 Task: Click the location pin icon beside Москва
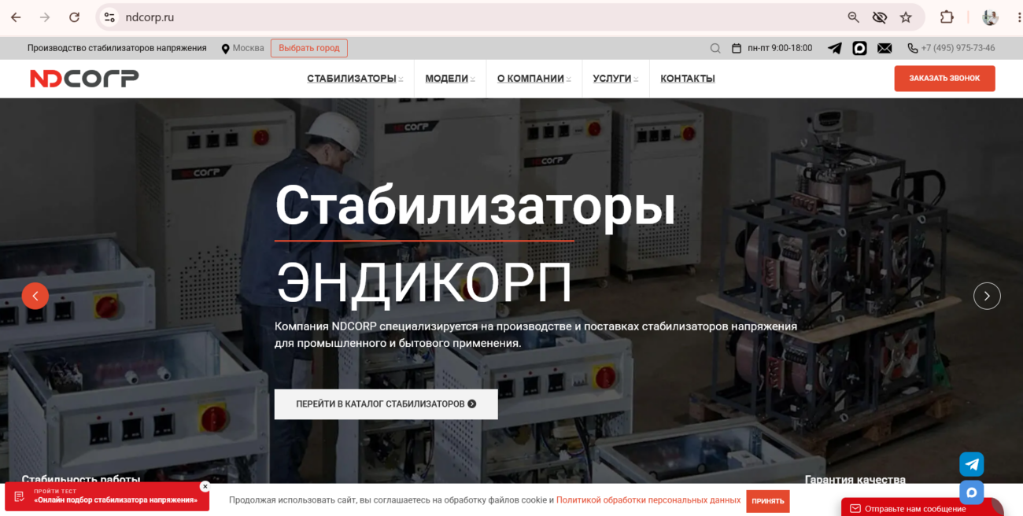[x=226, y=49]
